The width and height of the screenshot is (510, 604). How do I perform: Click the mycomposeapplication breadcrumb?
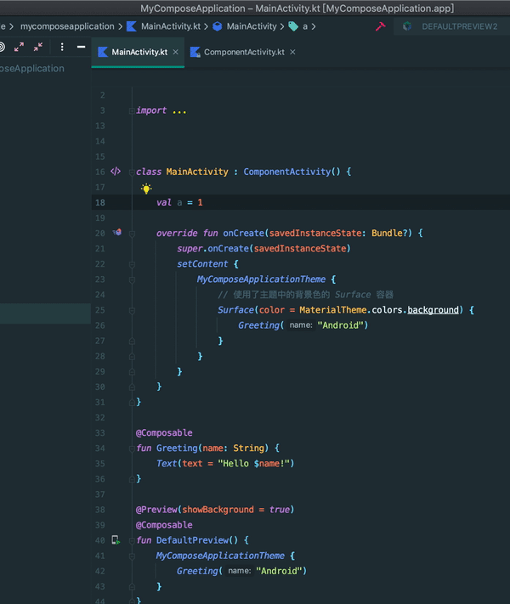67,26
